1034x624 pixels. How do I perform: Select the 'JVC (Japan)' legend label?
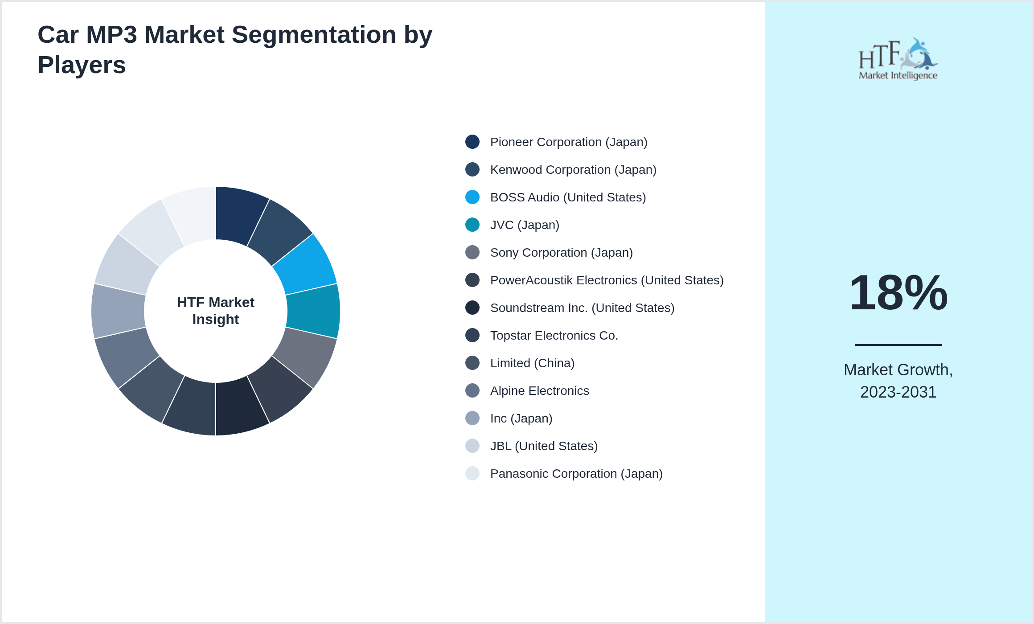[x=525, y=225]
